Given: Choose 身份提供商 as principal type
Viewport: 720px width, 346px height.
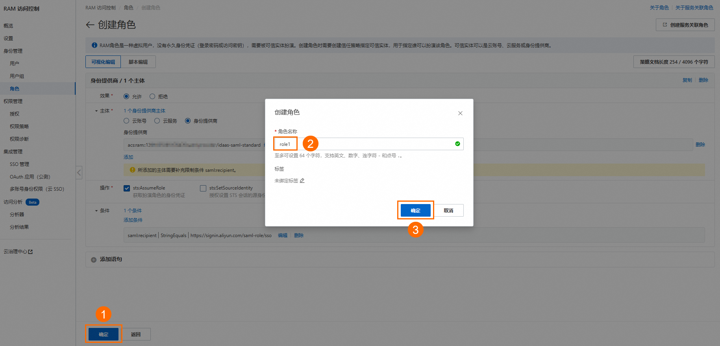Looking at the screenshot, I should (x=188, y=121).
